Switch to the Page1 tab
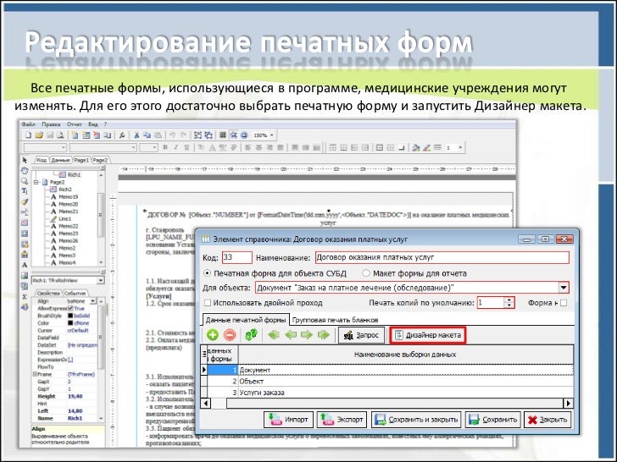 pyautogui.click(x=81, y=160)
